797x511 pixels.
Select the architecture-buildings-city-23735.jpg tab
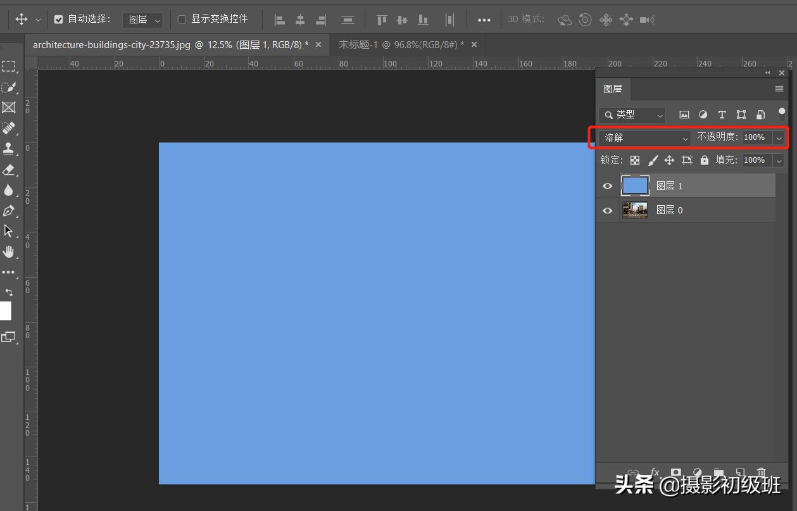click(170, 44)
